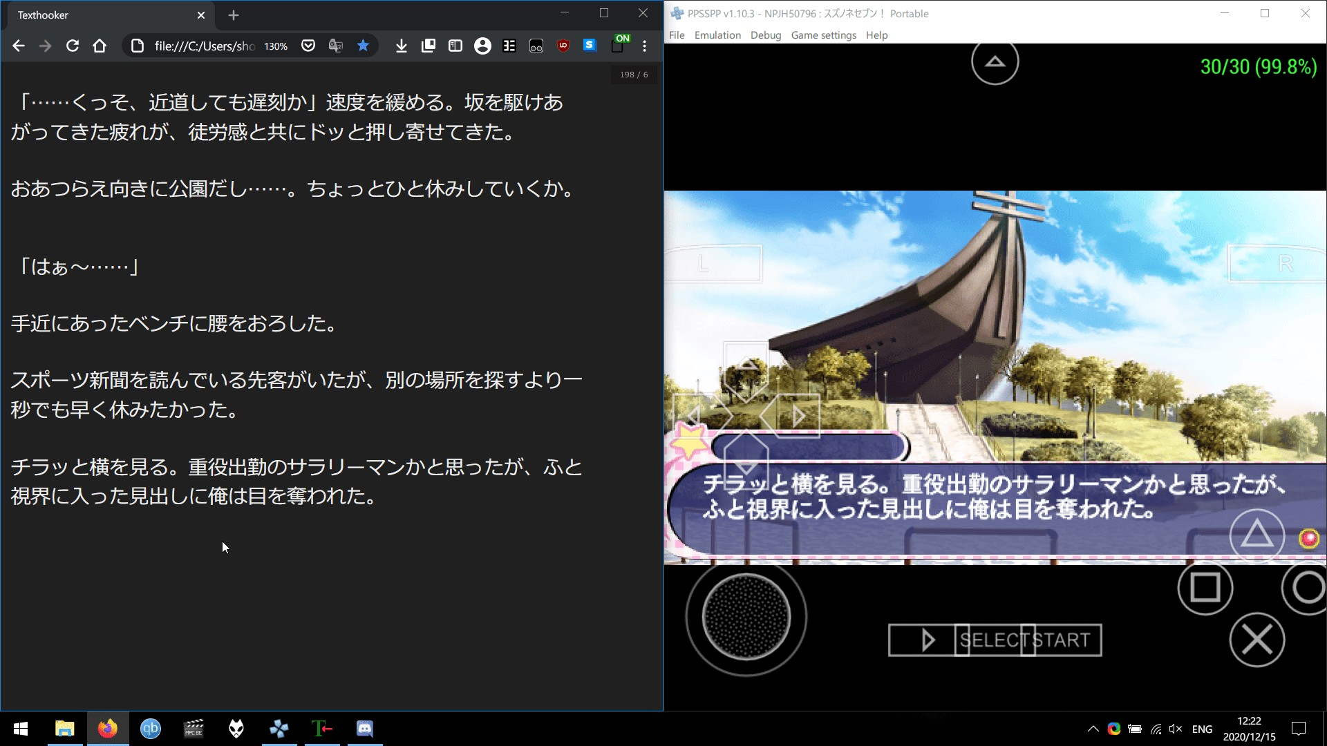
Task: Open the Game settings menu
Action: [x=822, y=35]
